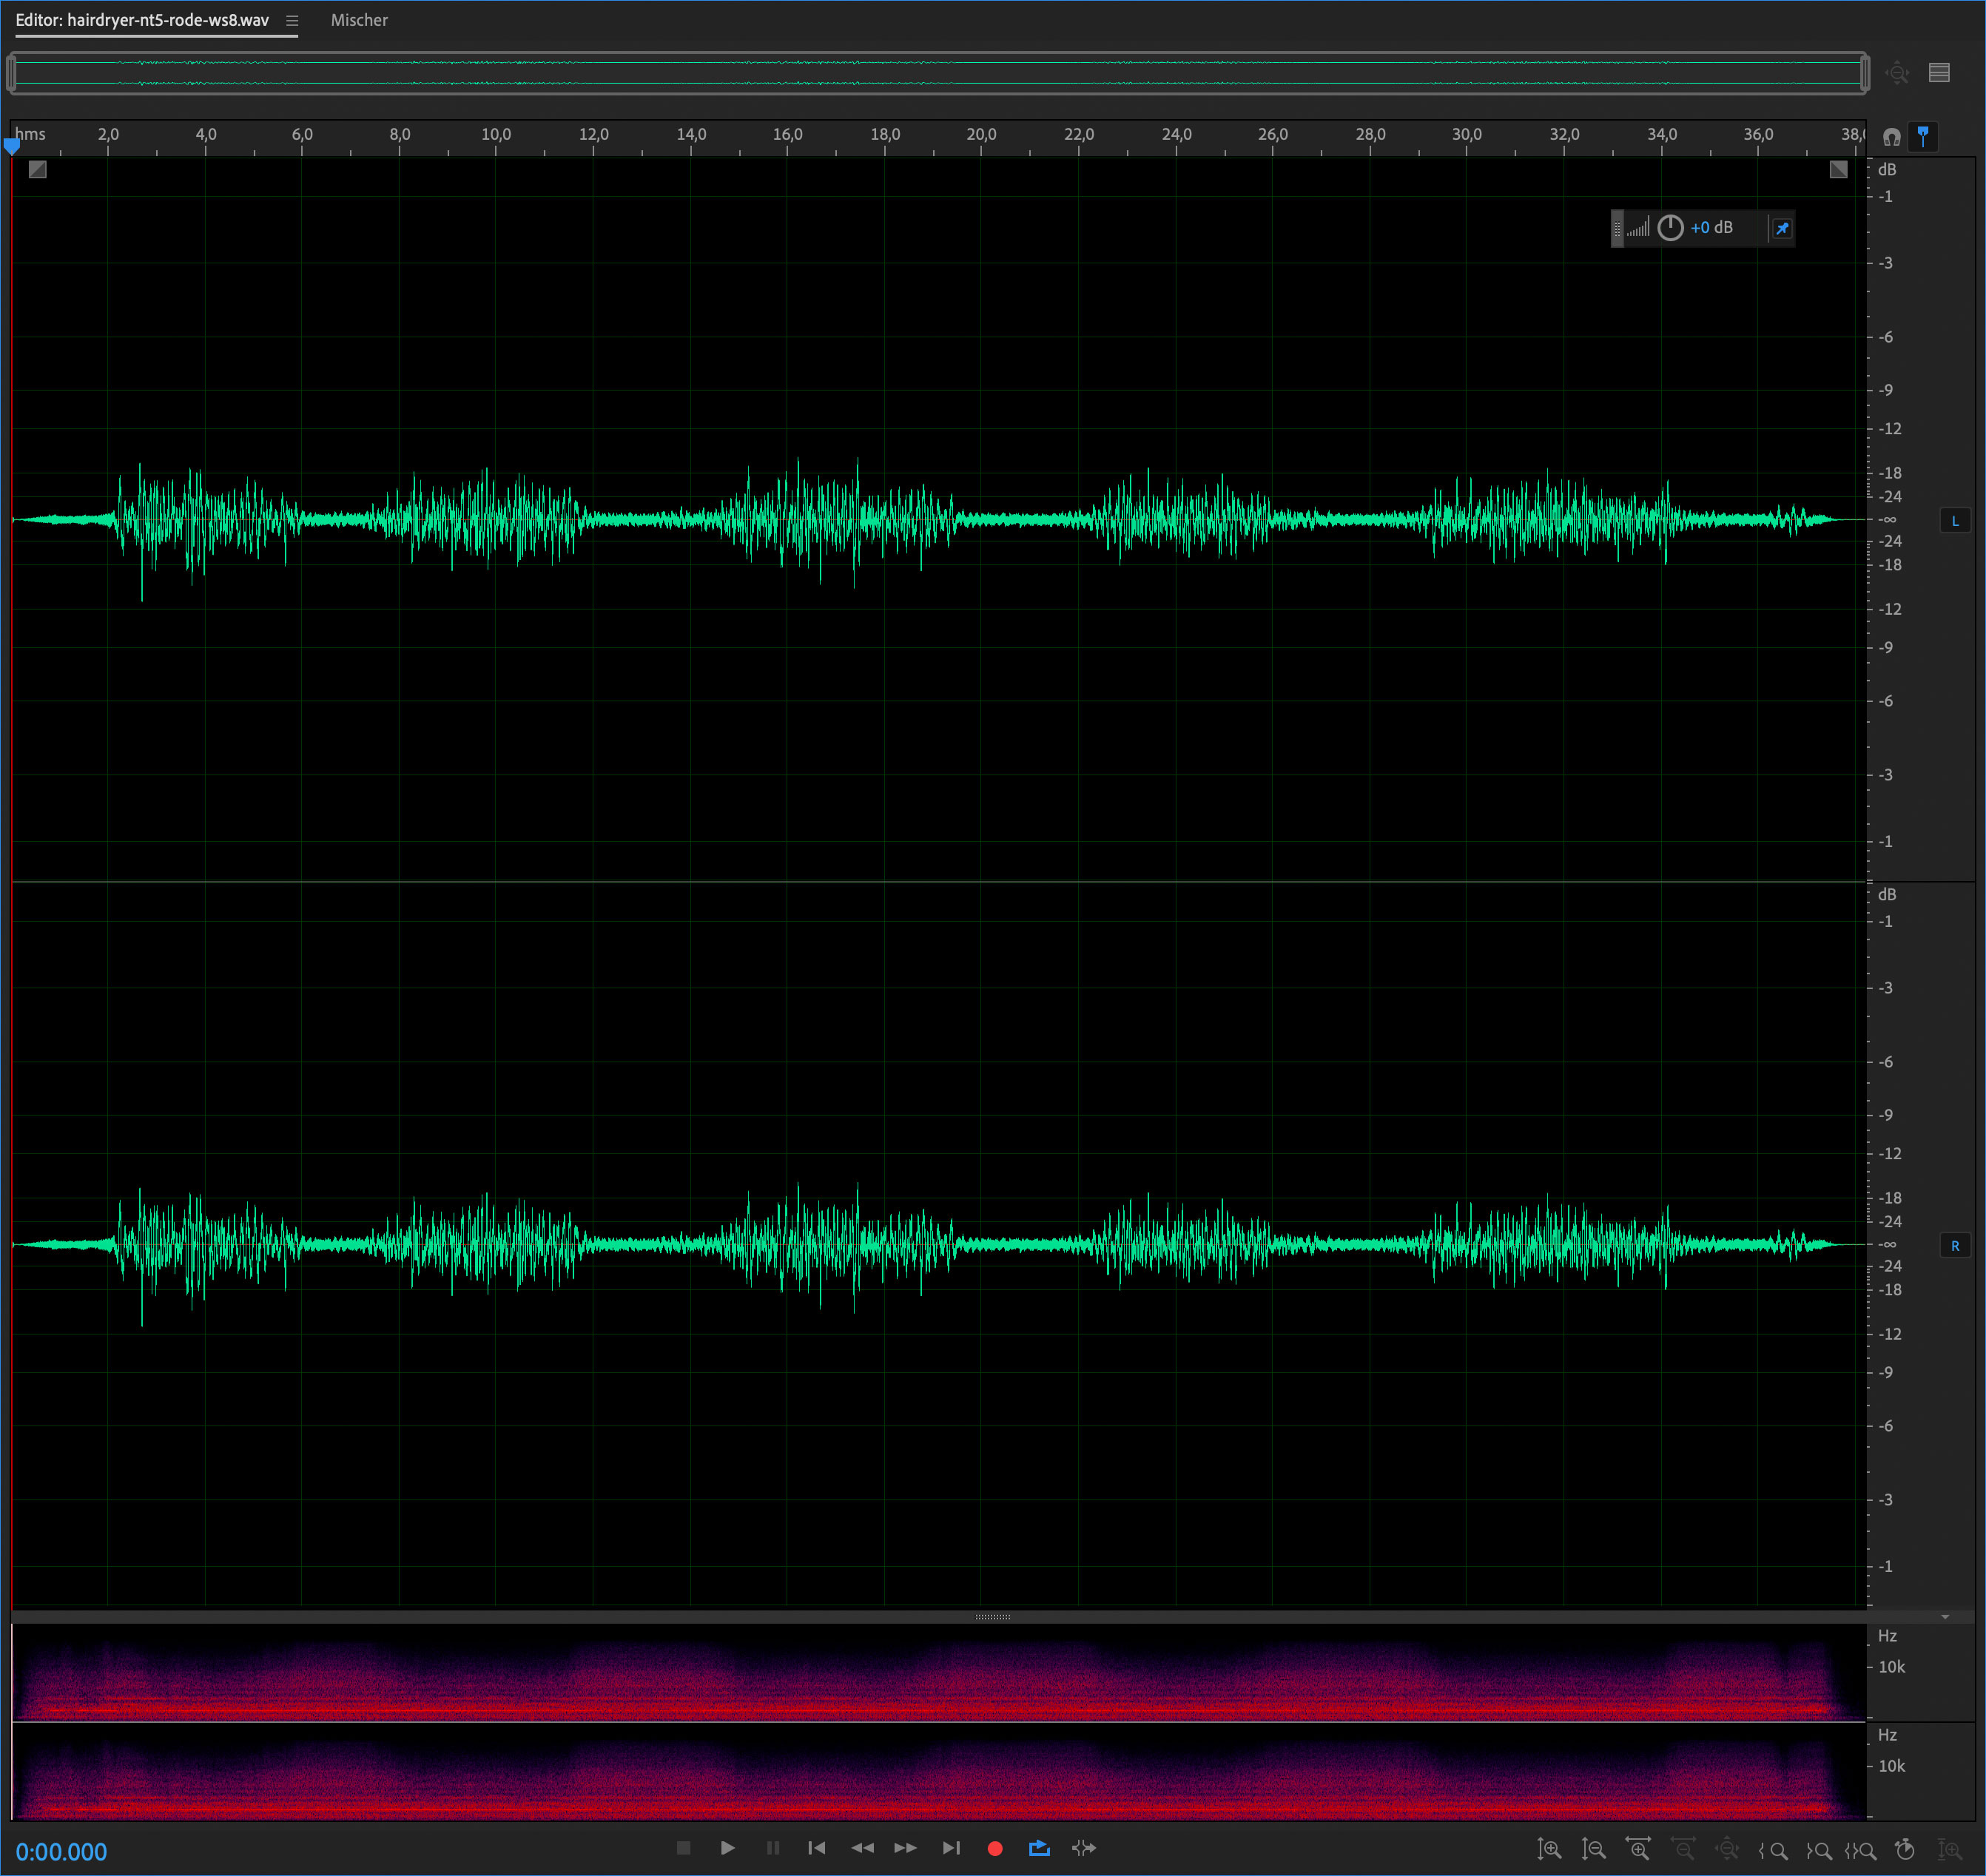Toggle the left channel L button
Viewport: 1986px width, 1876px height.
pyautogui.click(x=1955, y=521)
